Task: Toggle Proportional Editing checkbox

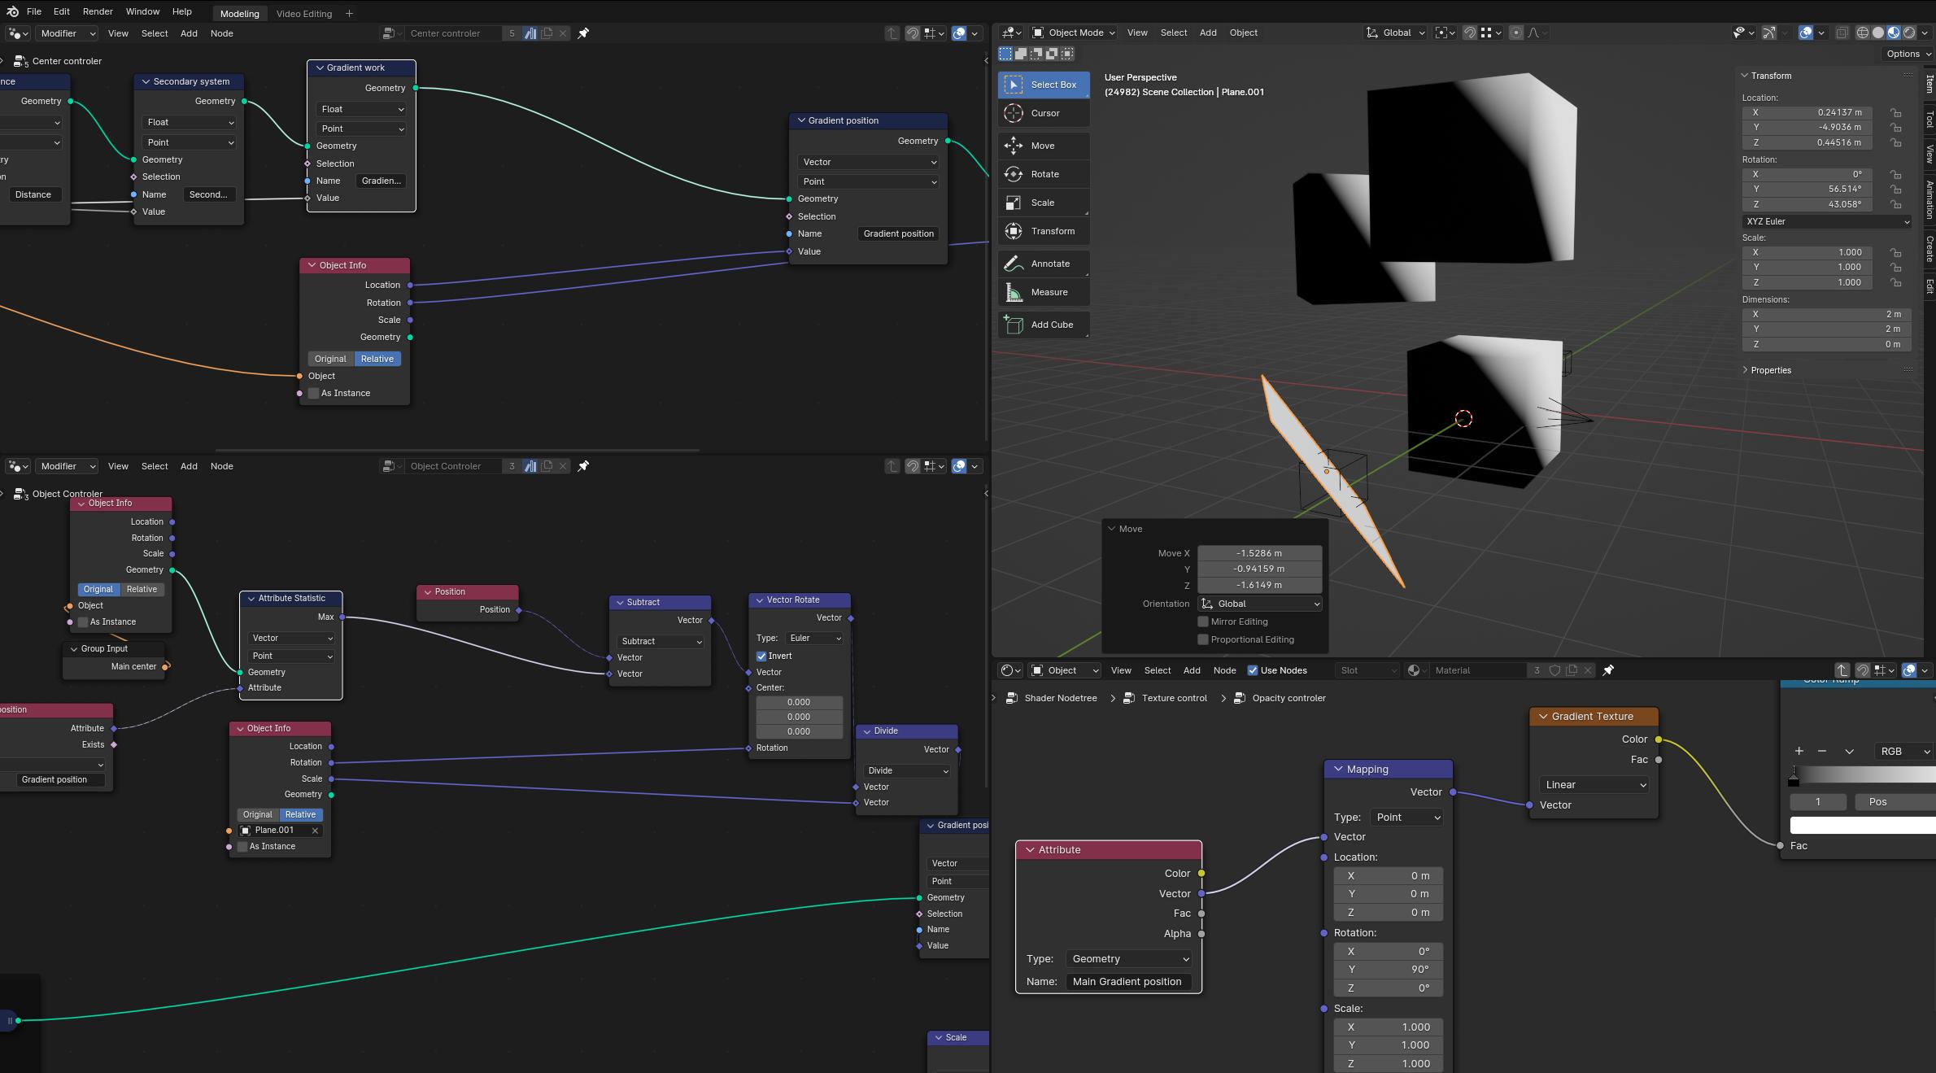Action: pyautogui.click(x=1201, y=641)
